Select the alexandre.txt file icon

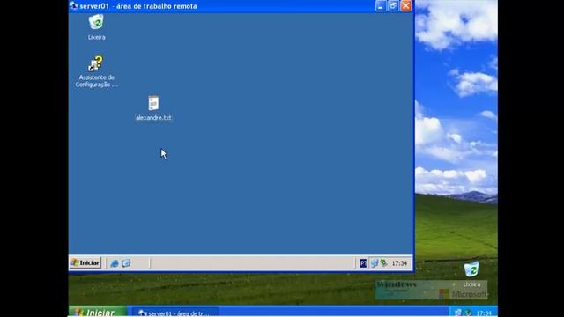pos(153,103)
